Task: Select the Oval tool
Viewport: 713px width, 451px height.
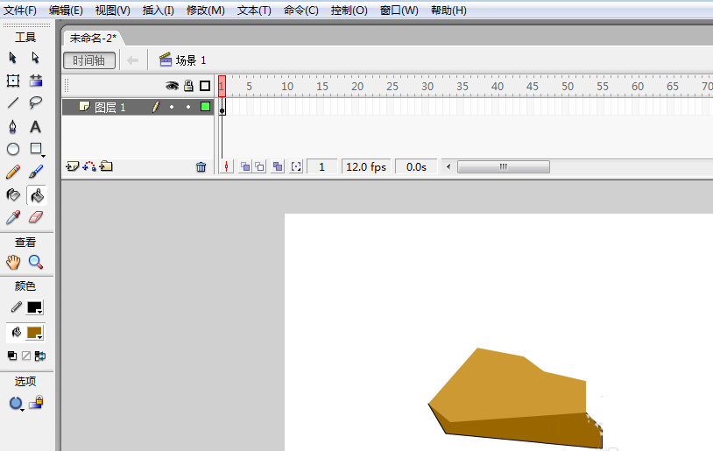Action: pyautogui.click(x=13, y=149)
